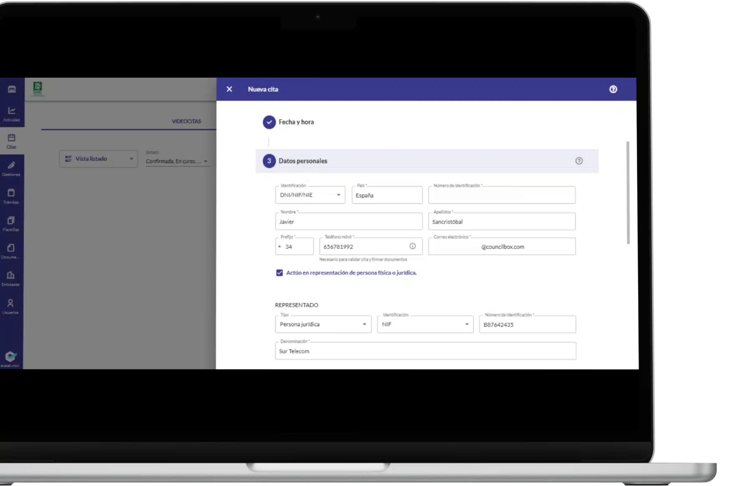The image size is (745, 486).
Task: Click the help icon beside Datos personales
Action: coord(579,161)
